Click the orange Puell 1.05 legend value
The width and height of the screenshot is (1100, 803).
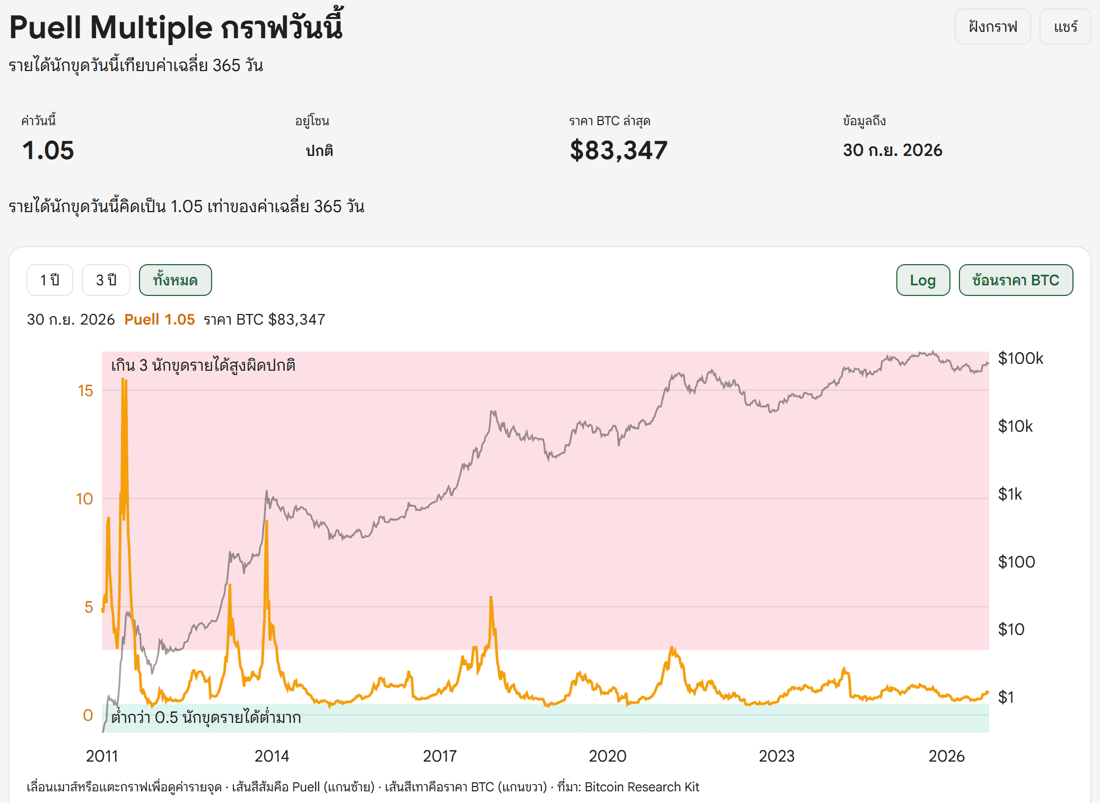click(160, 319)
